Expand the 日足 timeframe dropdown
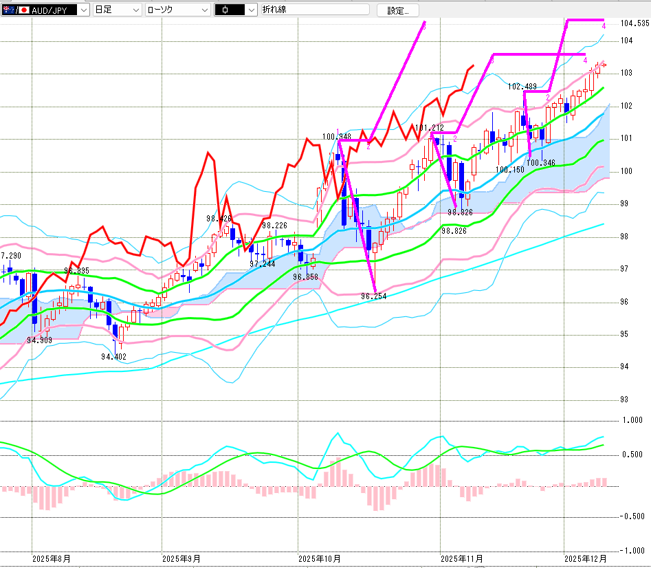This screenshot has width=651, height=568. pos(135,10)
